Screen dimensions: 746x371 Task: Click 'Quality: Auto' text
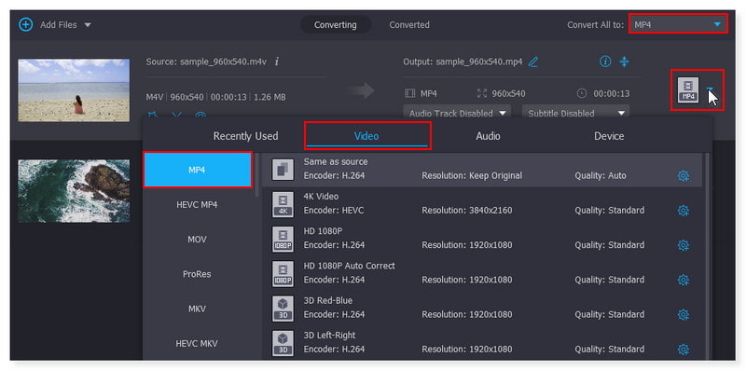pos(601,175)
